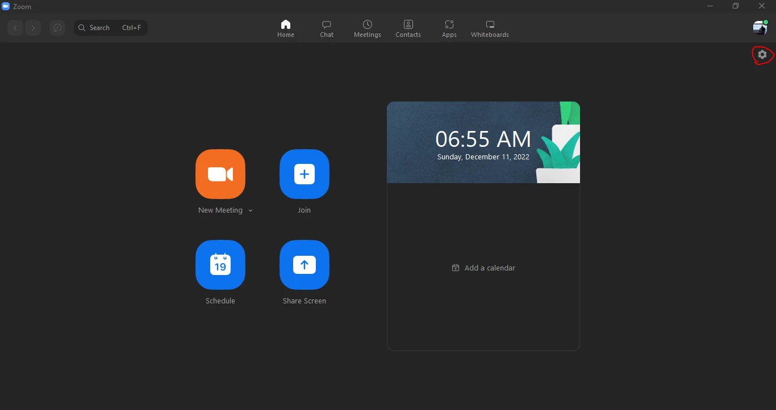Restore down the Zoom window
This screenshot has height=410, width=776.
click(736, 6)
